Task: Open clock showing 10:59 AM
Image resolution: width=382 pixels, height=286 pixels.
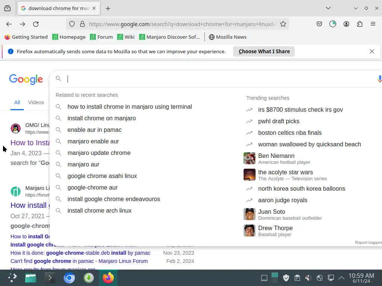Action: 361,278
